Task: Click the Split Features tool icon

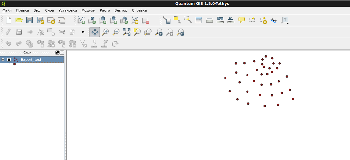Action: coord(94,43)
